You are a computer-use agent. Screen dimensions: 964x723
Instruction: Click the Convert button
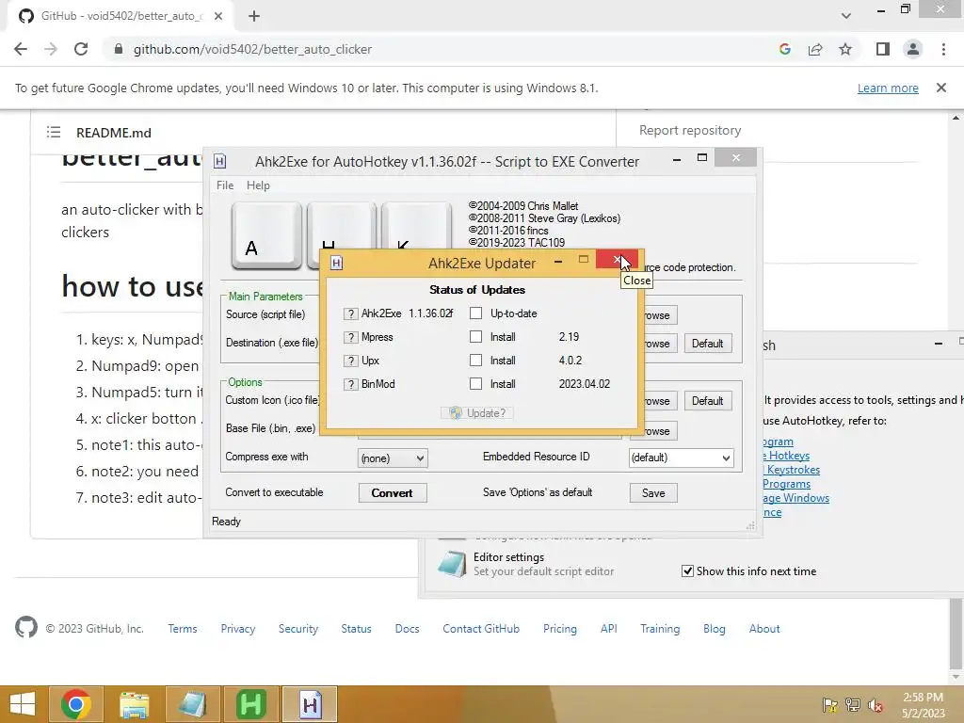pyautogui.click(x=393, y=493)
